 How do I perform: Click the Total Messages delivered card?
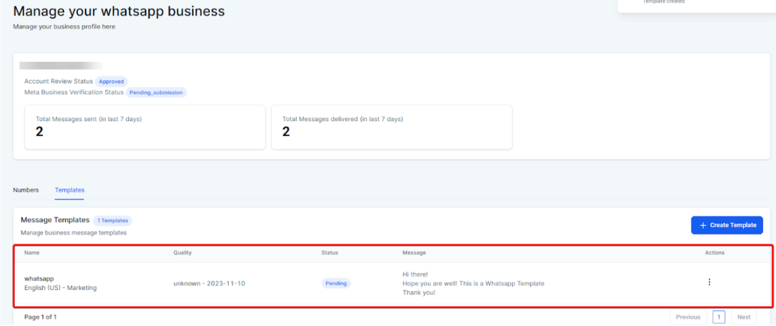click(392, 127)
